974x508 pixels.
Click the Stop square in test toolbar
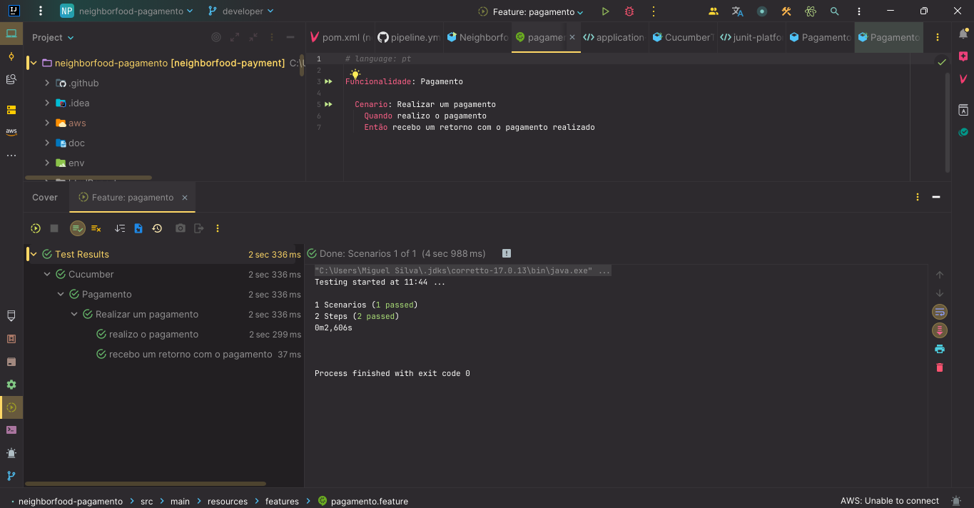54,228
